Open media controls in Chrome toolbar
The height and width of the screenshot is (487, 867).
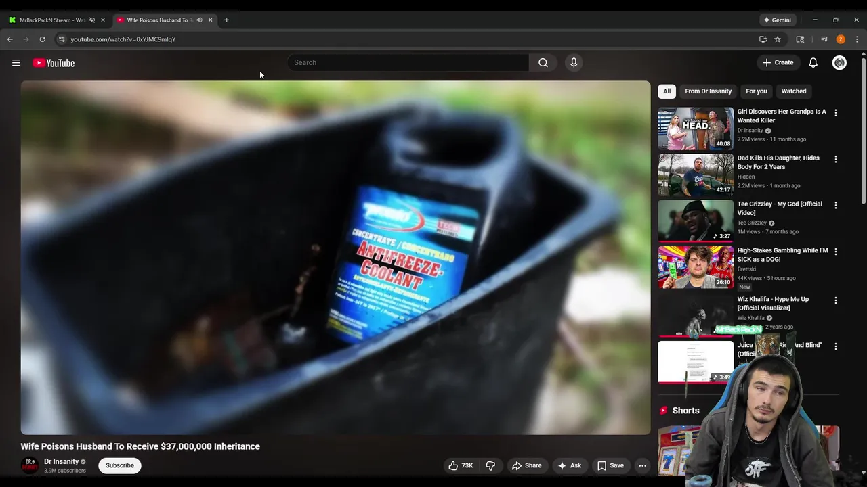824,39
